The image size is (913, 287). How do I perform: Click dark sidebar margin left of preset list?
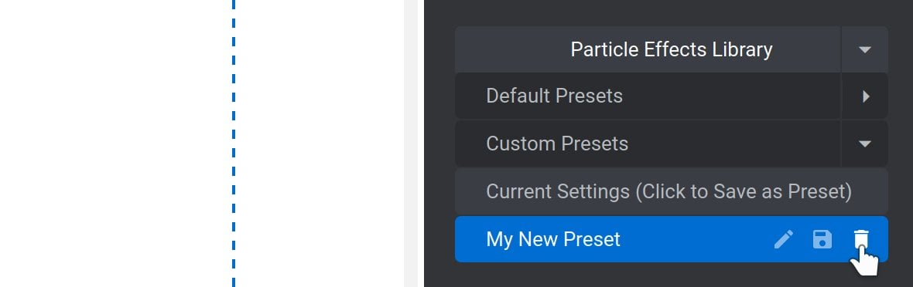pos(439,143)
